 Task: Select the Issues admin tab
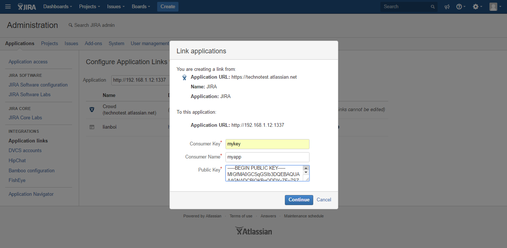[x=71, y=44]
